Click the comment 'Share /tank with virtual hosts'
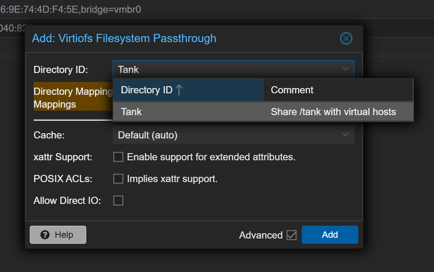434x272 pixels. (x=333, y=112)
